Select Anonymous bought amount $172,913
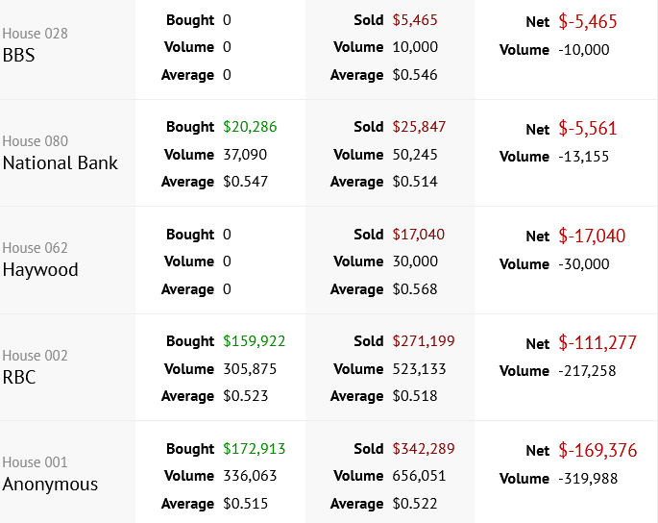This screenshot has height=523, width=658. pos(254,449)
